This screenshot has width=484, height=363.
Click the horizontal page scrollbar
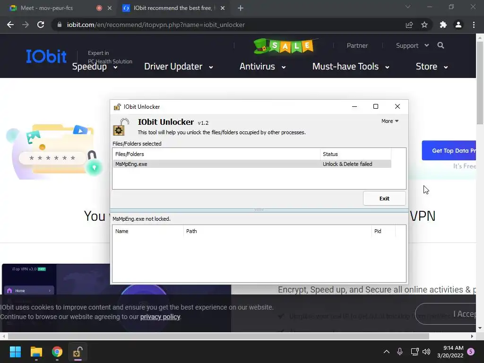click(218, 336)
